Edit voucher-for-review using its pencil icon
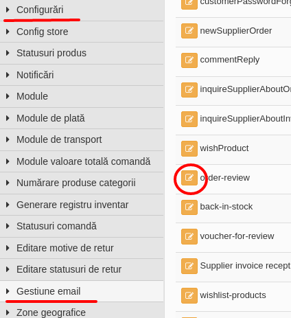The width and height of the screenshot is (291, 318). point(189,236)
